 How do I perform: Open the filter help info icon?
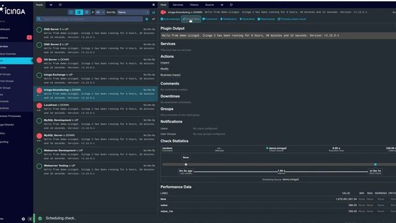point(147,19)
